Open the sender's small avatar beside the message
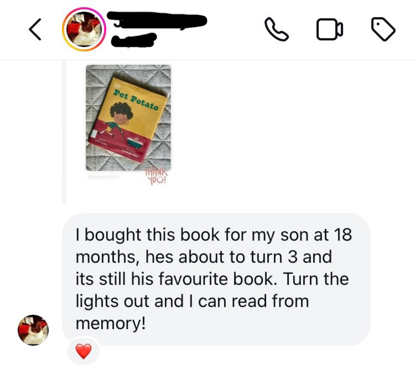 tap(33, 330)
